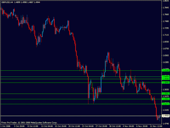
Task: Click the 1.7845 price axis value
Action: [x=166, y=8]
